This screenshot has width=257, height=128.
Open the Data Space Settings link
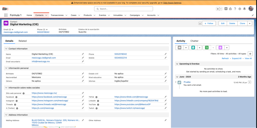(x=172, y=3)
